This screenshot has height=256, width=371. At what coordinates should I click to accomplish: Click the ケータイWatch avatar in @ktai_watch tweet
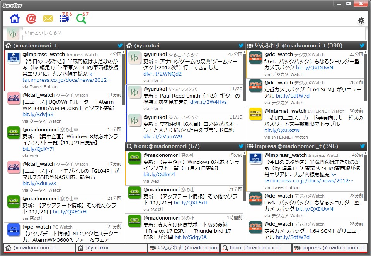(14, 98)
